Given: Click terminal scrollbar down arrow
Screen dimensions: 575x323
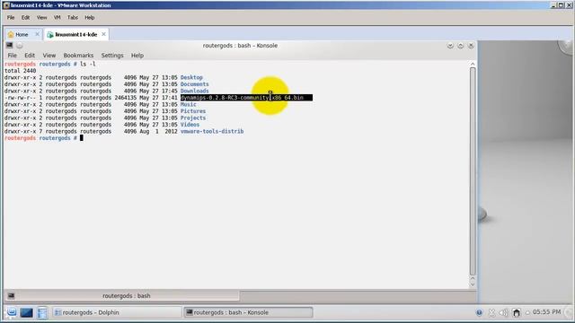Looking at the screenshot, I should click(473, 284).
